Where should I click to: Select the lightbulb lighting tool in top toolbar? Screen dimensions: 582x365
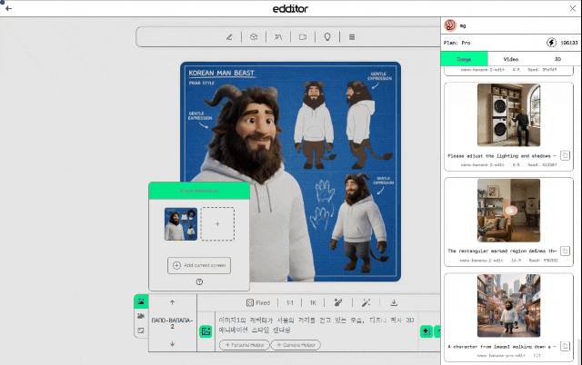(327, 37)
